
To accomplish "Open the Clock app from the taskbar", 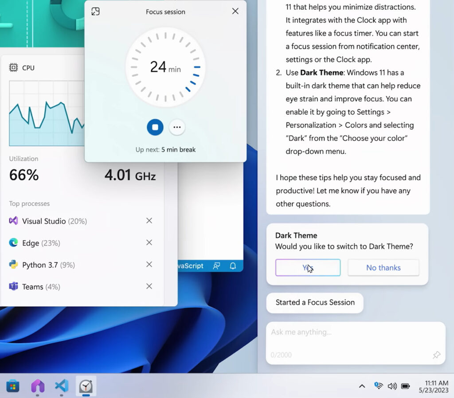I will (86, 386).
